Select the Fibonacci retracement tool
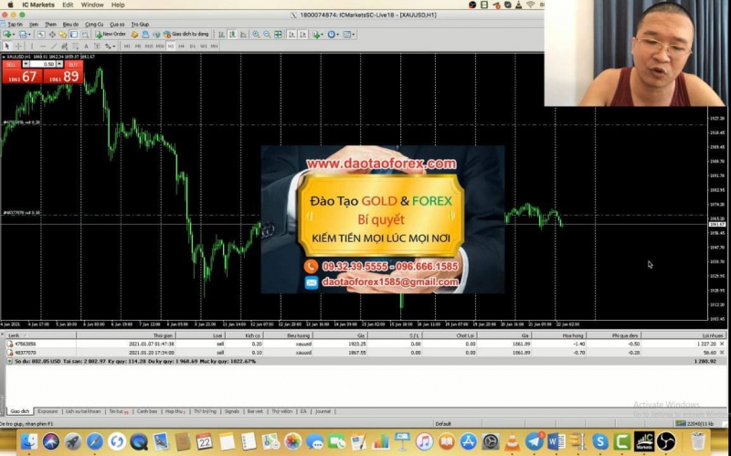 pyautogui.click(x=75, y=47)
